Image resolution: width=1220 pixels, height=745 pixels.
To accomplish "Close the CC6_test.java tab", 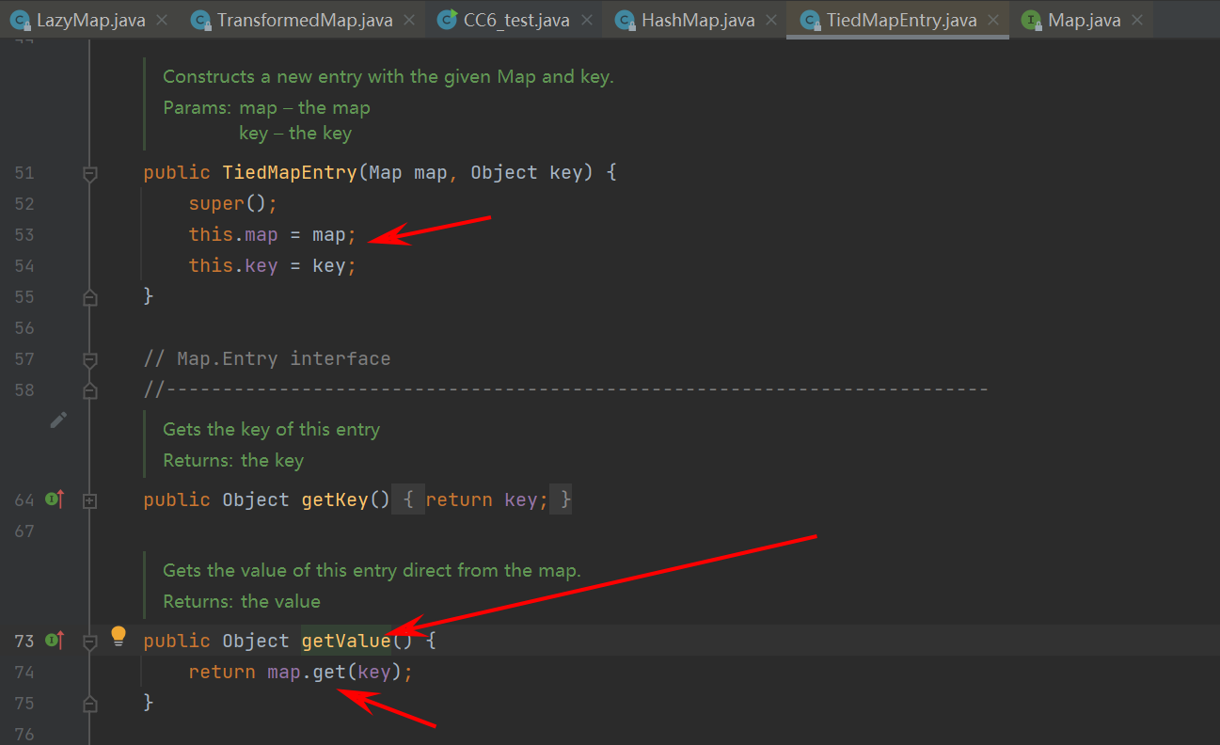I will coord(589,20).
